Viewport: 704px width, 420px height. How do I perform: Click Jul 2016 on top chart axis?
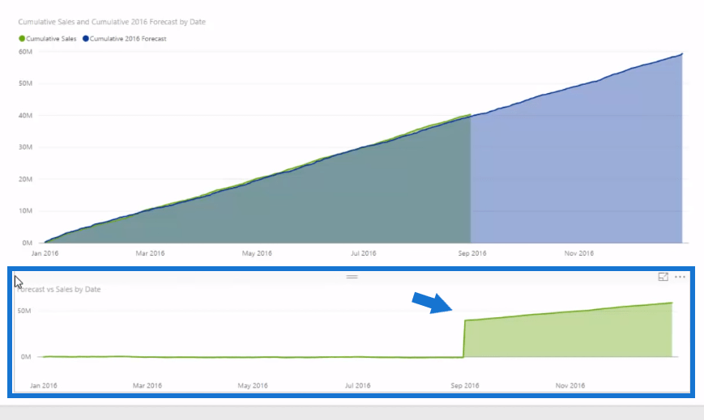click(363, 253)
